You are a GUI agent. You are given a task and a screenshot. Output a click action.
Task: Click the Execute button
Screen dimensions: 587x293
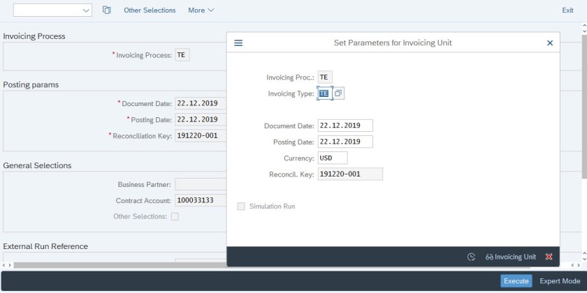point(516,281)
